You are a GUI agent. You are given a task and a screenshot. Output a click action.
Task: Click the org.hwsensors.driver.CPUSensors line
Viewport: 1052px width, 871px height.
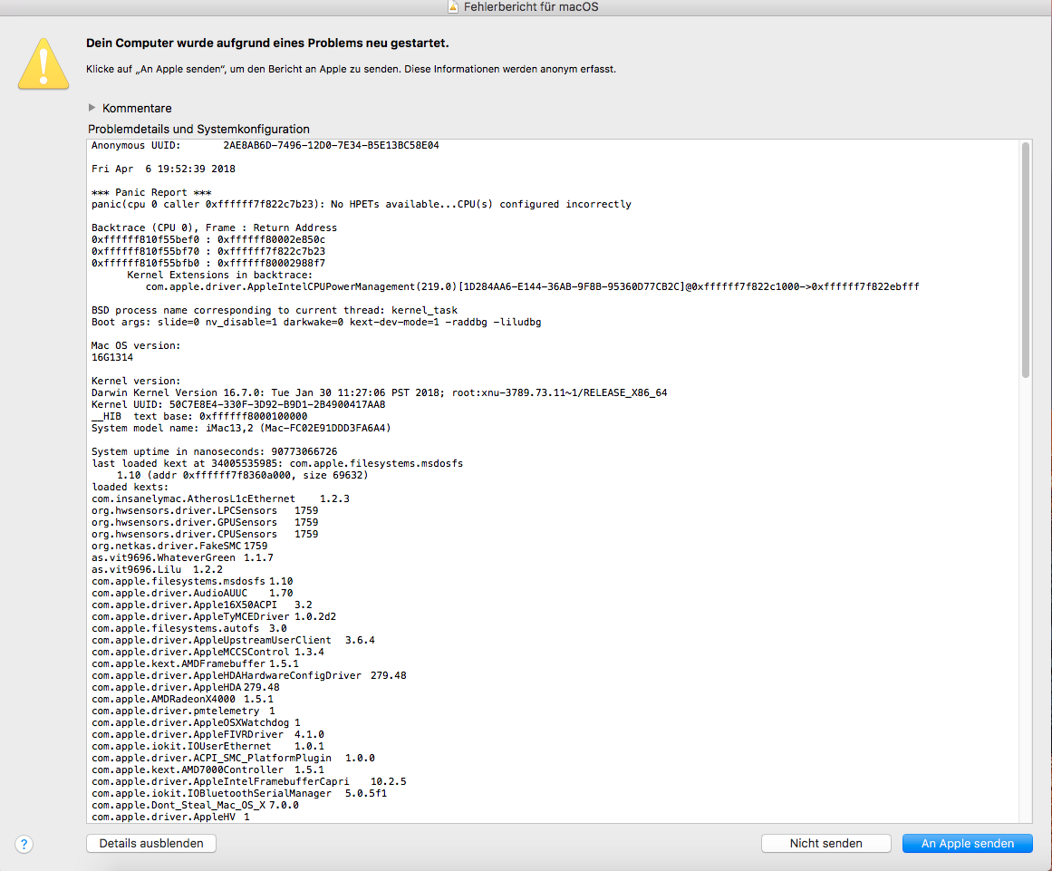click(x=205, y=534)
